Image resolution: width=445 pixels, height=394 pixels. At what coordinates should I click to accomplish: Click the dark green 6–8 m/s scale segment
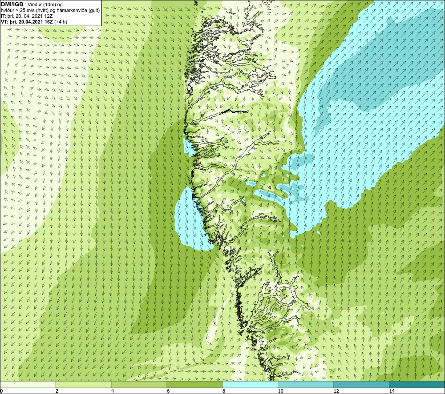pos(195,384)
